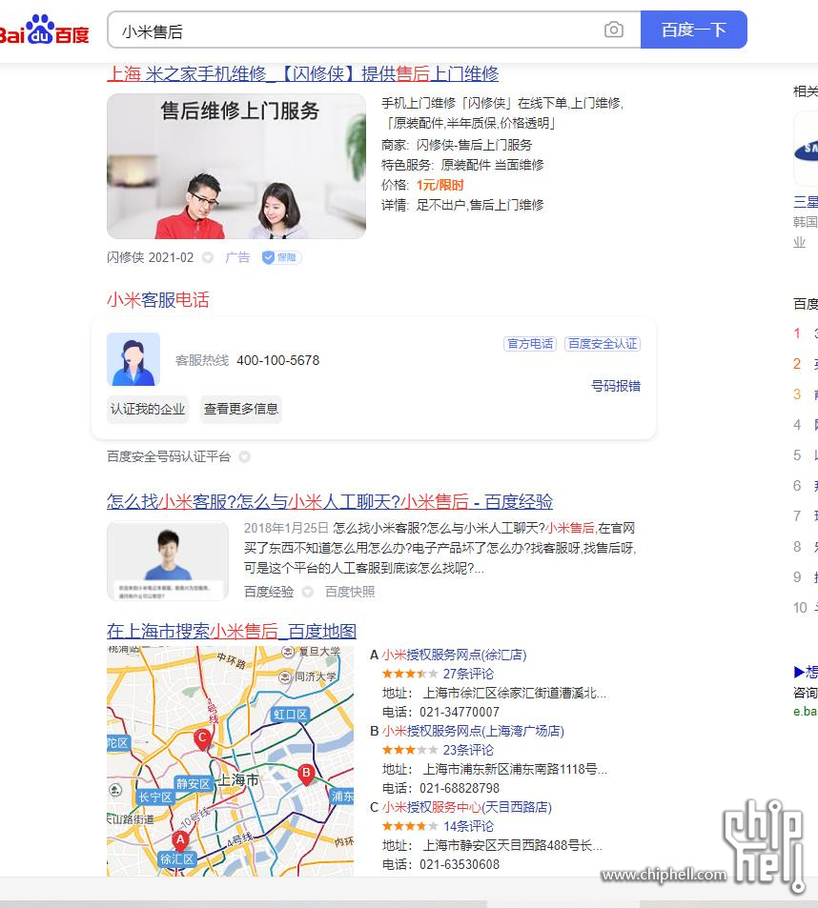Click the star rating for 徐汇店
Image resolution: width=818 pixels, height=908 pixels.
[x=410, y=674]
